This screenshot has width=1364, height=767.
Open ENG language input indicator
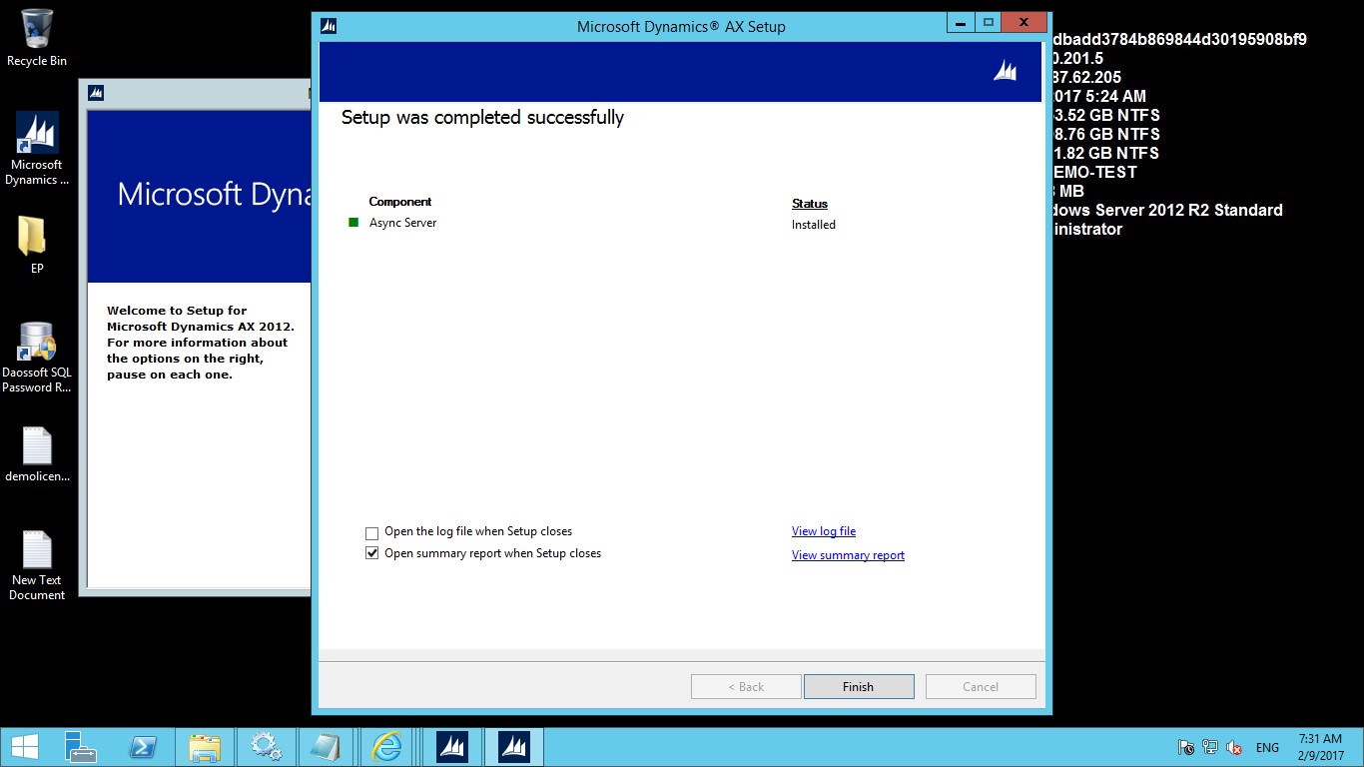pyautogui.click(x=1267, y=748)
